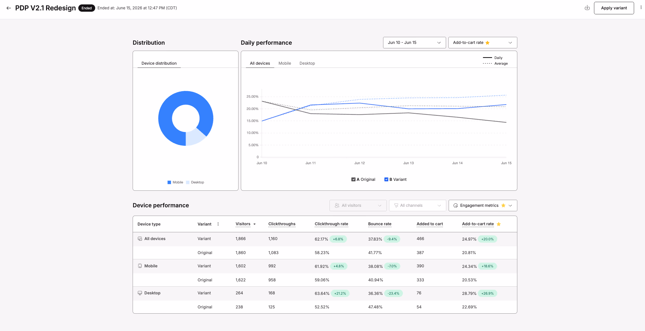Click the Desktop legend color swatch
Viewport: 645px width, 331px height.
tap(188, 182)
